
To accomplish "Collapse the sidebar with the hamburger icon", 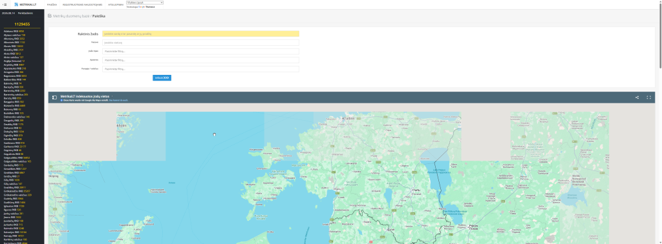I will [x=5, y=5].
